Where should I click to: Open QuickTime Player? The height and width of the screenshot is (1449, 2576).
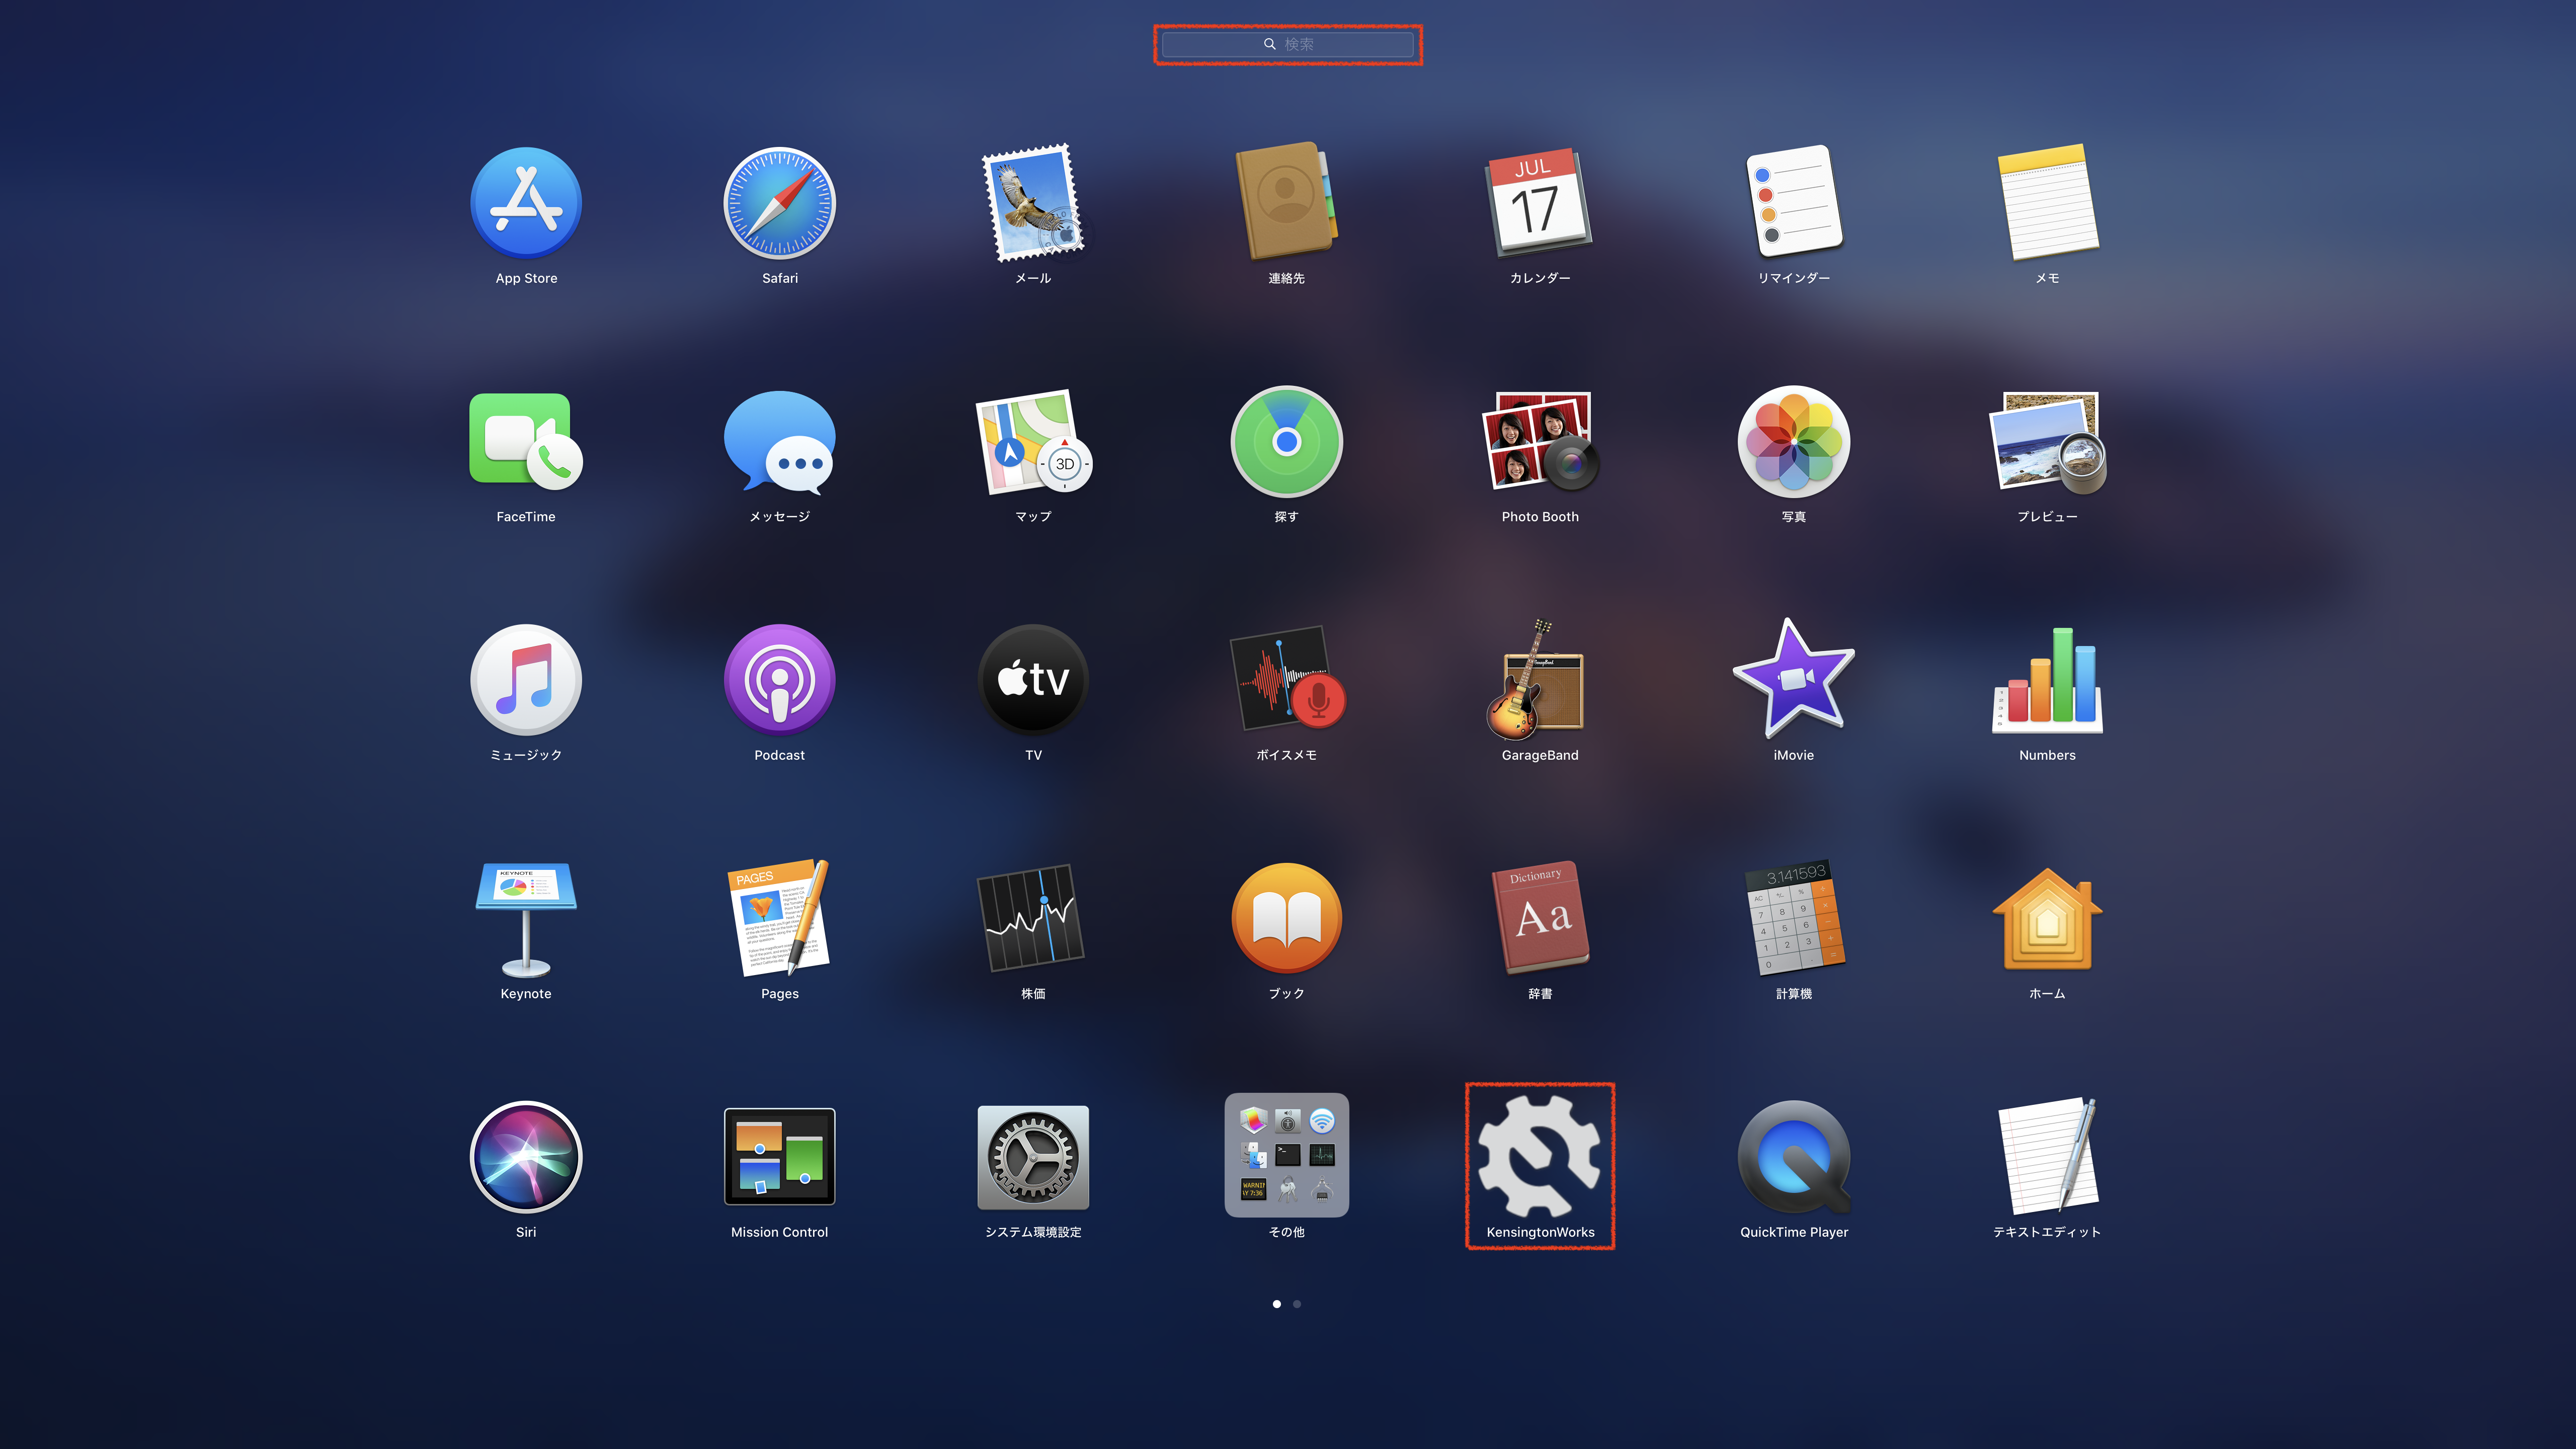(1794, 1157)
